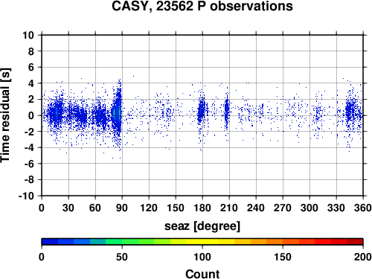This screenshot has height=279, width=372.
Task: Click the y-axis tick label 0
Action: coord(31,115)
